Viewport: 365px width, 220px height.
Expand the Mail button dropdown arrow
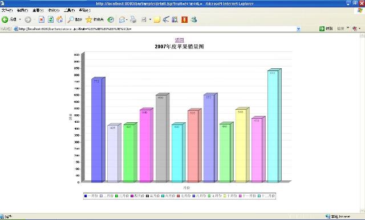tap(127, 20)
